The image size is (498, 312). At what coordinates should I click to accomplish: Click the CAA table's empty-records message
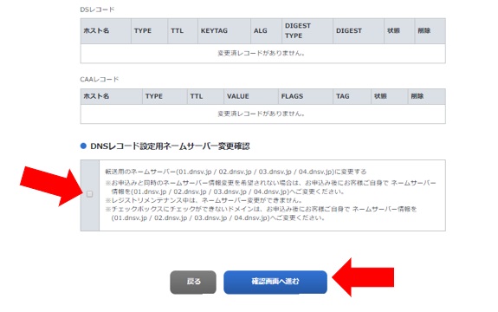click(x=261, y=114)
